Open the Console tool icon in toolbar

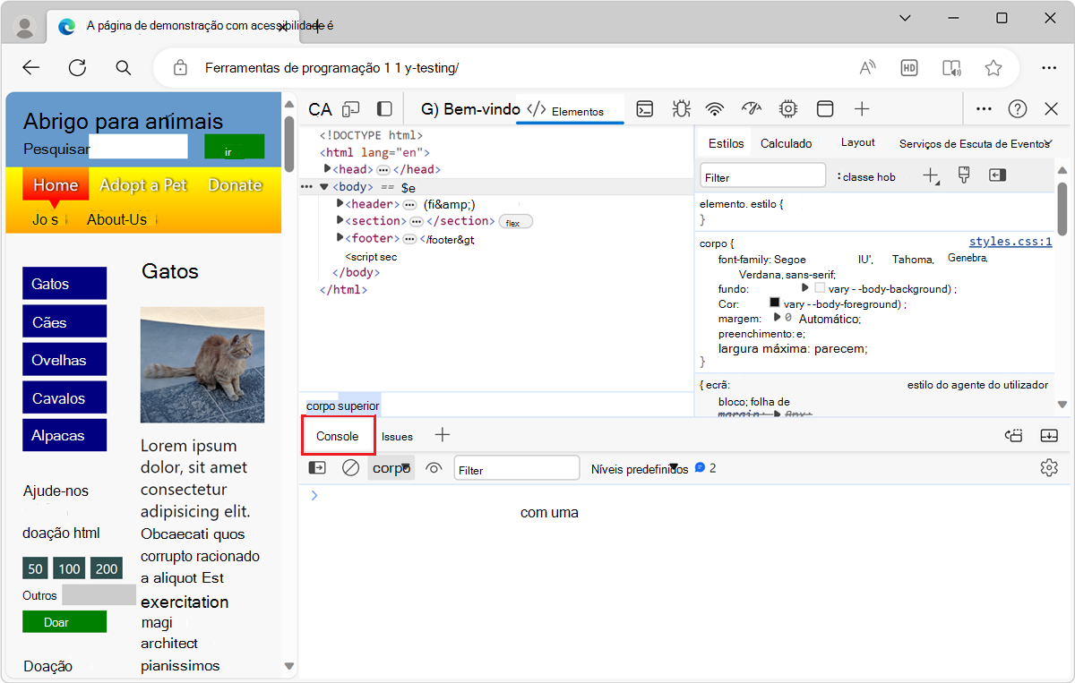pyautogui.click(x=645, y=109)
